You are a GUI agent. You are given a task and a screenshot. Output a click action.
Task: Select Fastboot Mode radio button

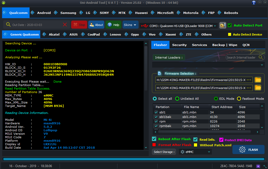pyautogui.click(x=239, y=99)
